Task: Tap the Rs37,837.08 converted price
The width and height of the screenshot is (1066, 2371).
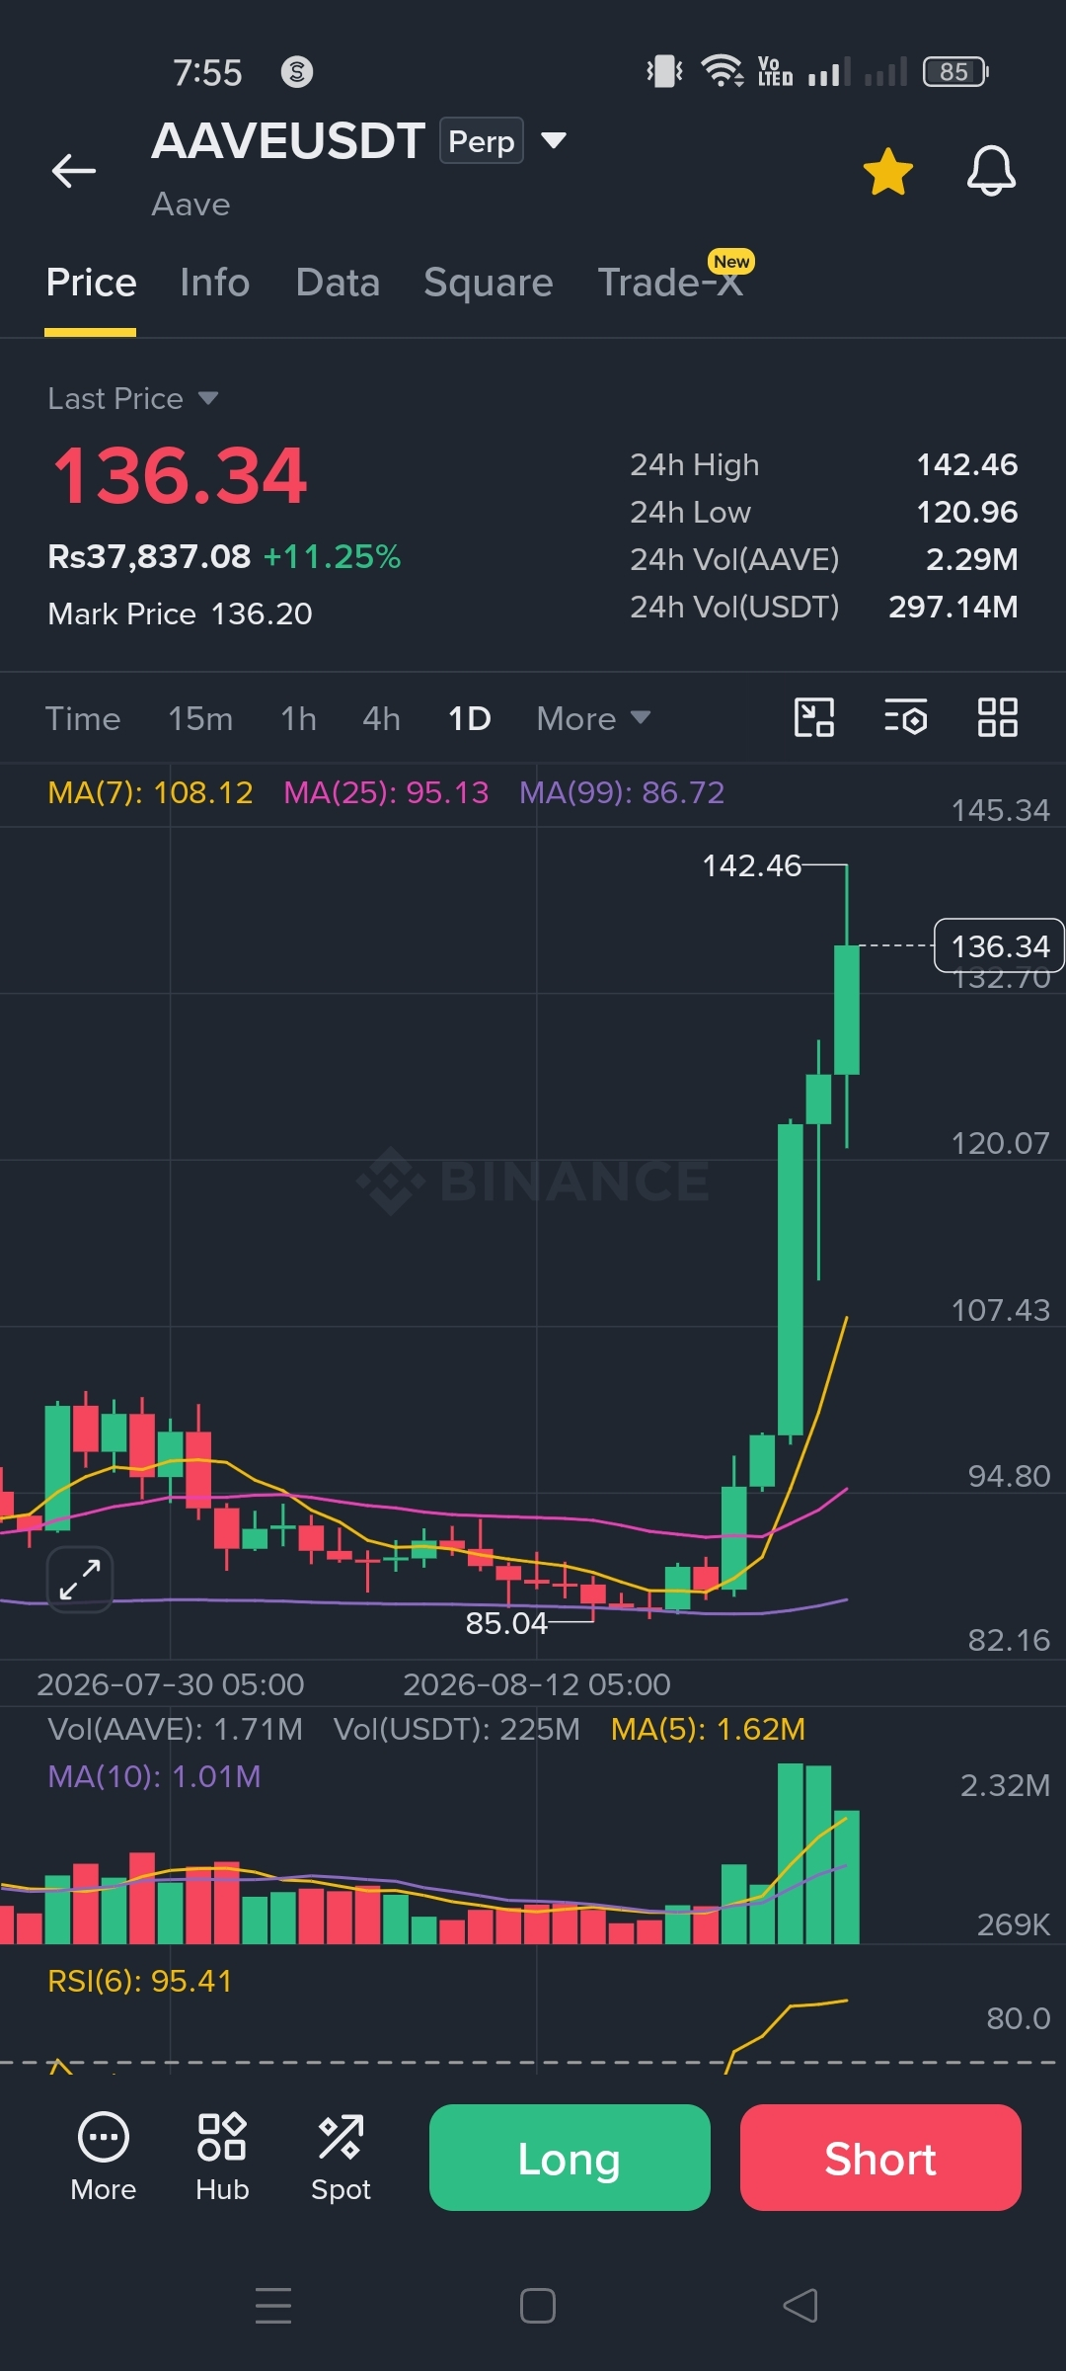Action: [149, 556]
